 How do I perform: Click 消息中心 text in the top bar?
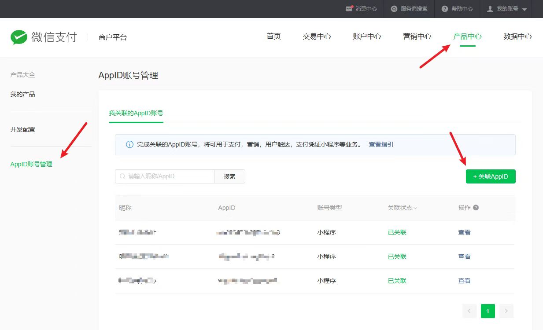366,9
